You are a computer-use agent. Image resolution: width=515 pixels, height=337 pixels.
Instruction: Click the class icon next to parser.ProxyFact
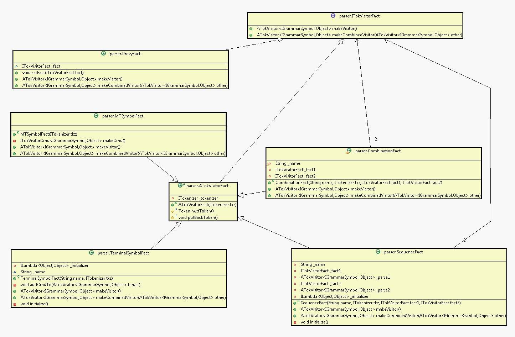click(x=103, y=53)
